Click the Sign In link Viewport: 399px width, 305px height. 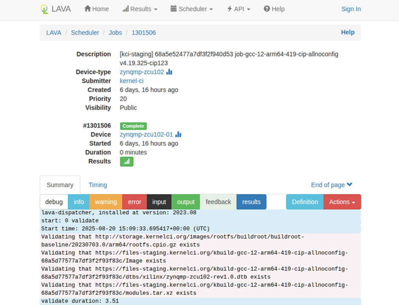click(x=351, y=9)
